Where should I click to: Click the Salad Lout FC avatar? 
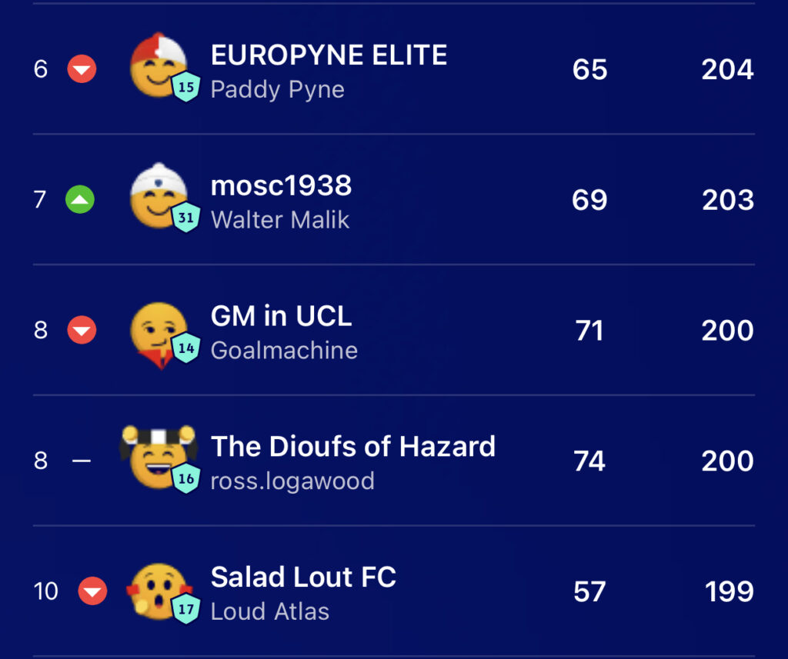[x=158, y=591]
